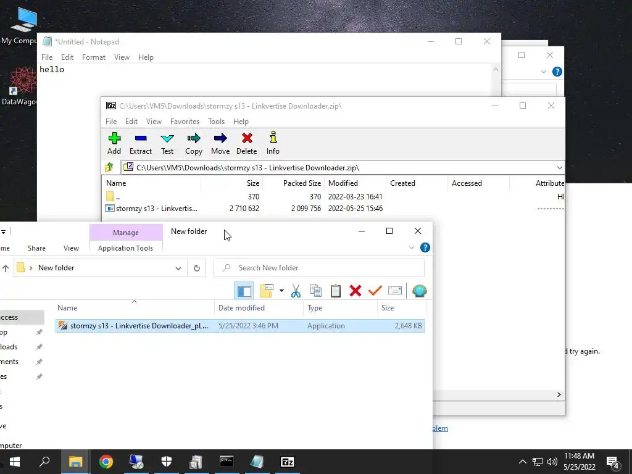
Task: Expand the 7-Zip address path dropdown
Action: point(559,168)
